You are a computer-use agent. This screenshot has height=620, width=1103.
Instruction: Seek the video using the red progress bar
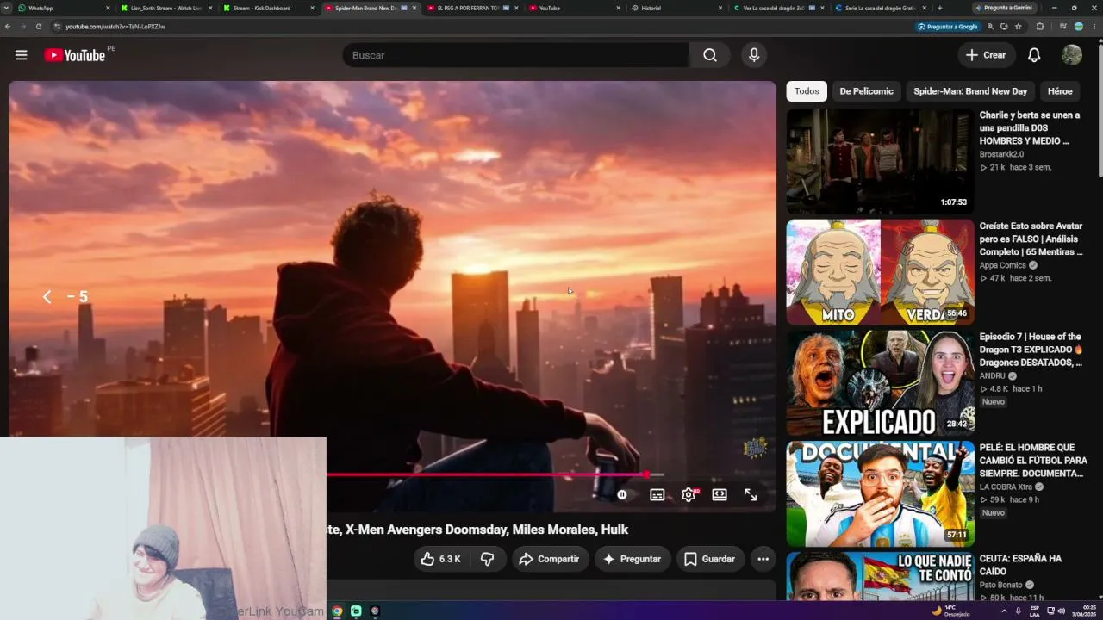[495, 474]
